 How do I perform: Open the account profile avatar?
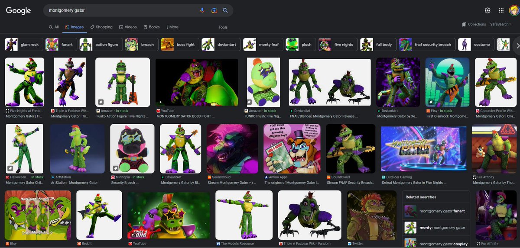[514, 10]
